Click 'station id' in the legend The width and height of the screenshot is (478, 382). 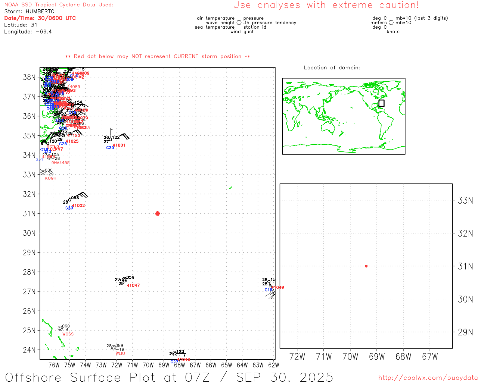255,27
